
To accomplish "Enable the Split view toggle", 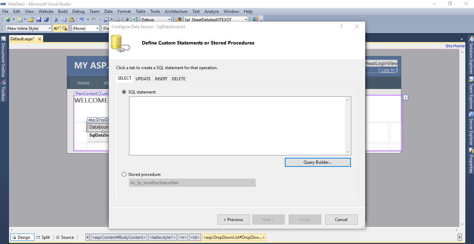I will (43, 237).
